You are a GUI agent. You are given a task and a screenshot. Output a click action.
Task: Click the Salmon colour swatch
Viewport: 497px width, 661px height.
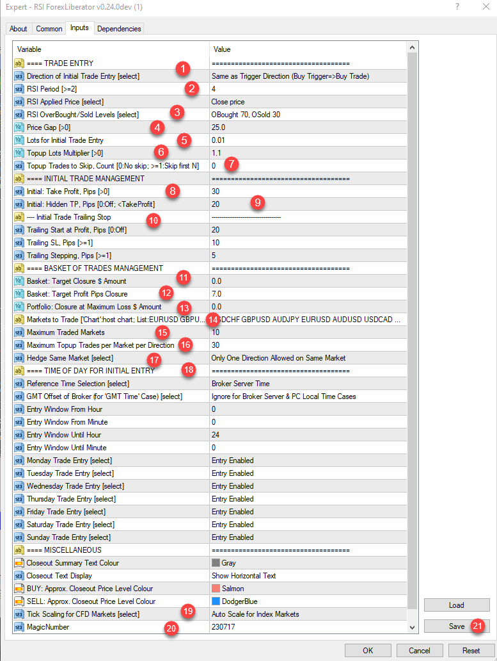(x=216, y=589)
